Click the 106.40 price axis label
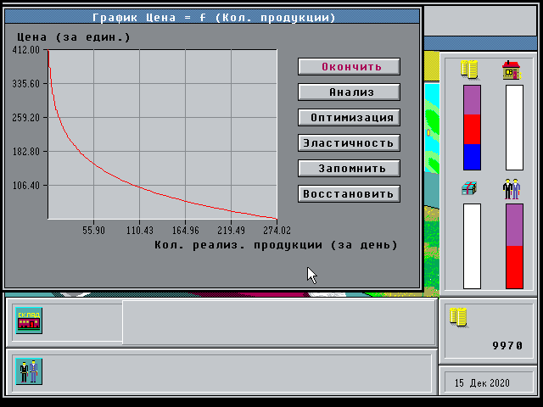The width and height of the screenshot is (543, 407). 26,186
